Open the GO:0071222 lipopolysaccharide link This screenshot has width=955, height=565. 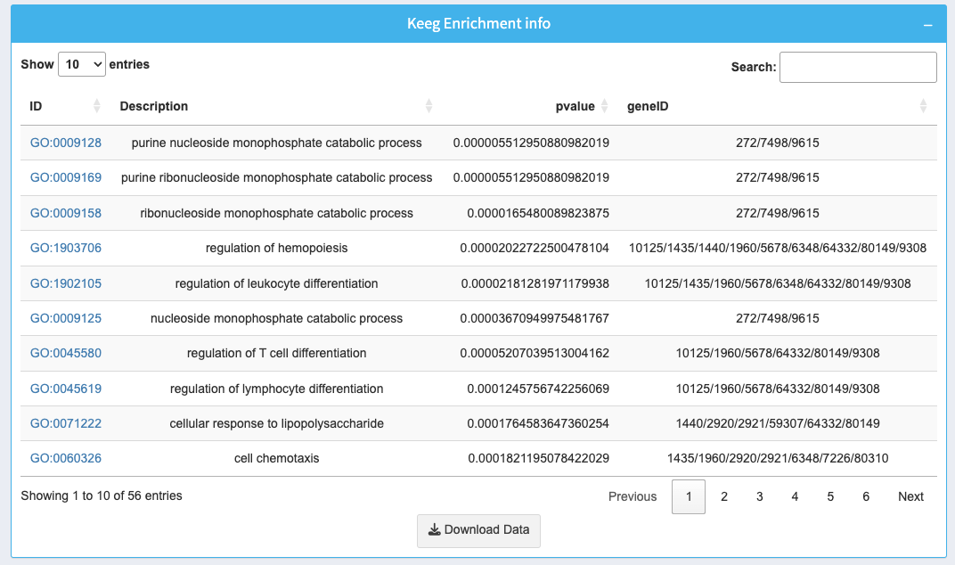[66, 423]
